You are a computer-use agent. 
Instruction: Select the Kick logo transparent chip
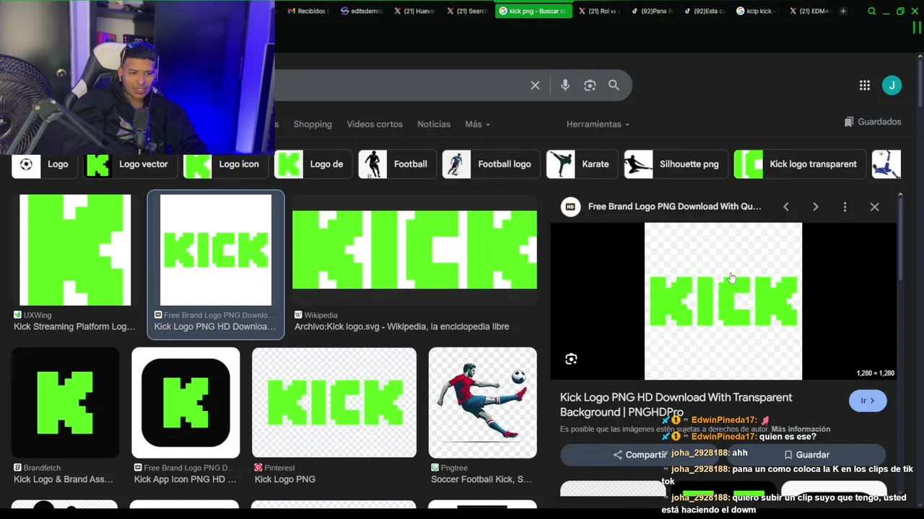pyautogui.click(x=798, y=164)
